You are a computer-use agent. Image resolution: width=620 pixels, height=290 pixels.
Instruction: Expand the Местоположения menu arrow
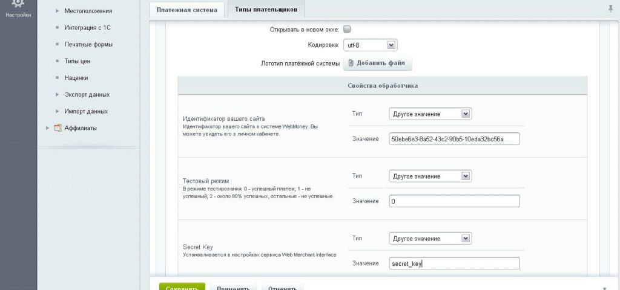tap(58, 11)
